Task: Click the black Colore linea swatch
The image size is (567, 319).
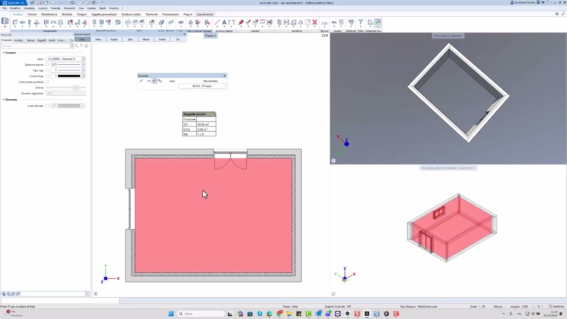Action: pyautogui.click(x=69, y=76)
